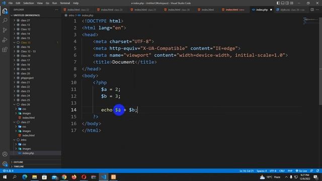The height and width of the screenshot is (181, 322).
Task: Click UTF-8 encoding in status bar
Action: 273,171
